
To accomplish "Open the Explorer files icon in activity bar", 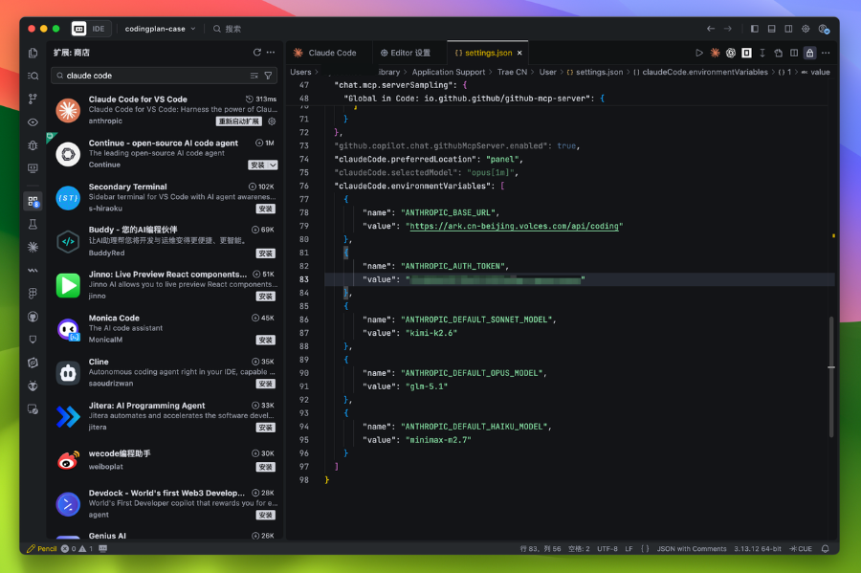I will click(x=33, y=54).
